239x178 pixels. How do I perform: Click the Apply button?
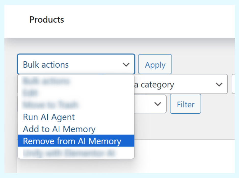point(155,65)
